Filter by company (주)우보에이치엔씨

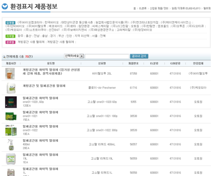(x=74, y=30)
